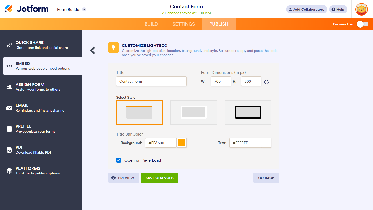Click the Jotform logo
The image size is (373, 210).
tap(27, 9)
